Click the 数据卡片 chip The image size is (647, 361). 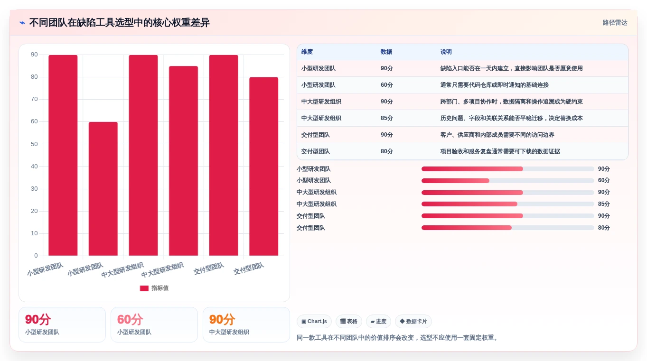(x=413, y=322)
